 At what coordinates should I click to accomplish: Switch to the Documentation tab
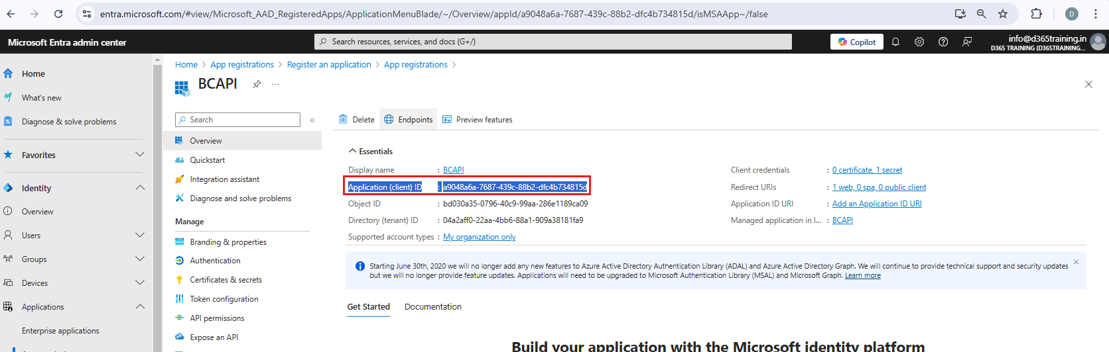(x=433, y=307)
